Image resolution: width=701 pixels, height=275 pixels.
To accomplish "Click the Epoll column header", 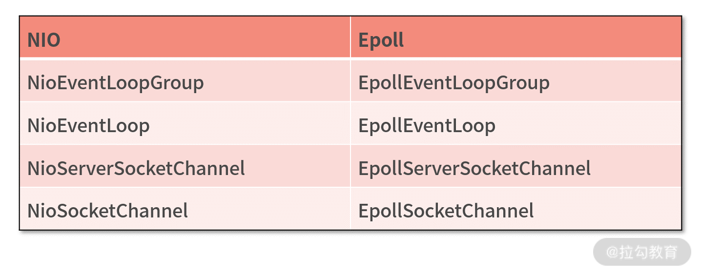I will pyautogui.click(x=381, y=39).
